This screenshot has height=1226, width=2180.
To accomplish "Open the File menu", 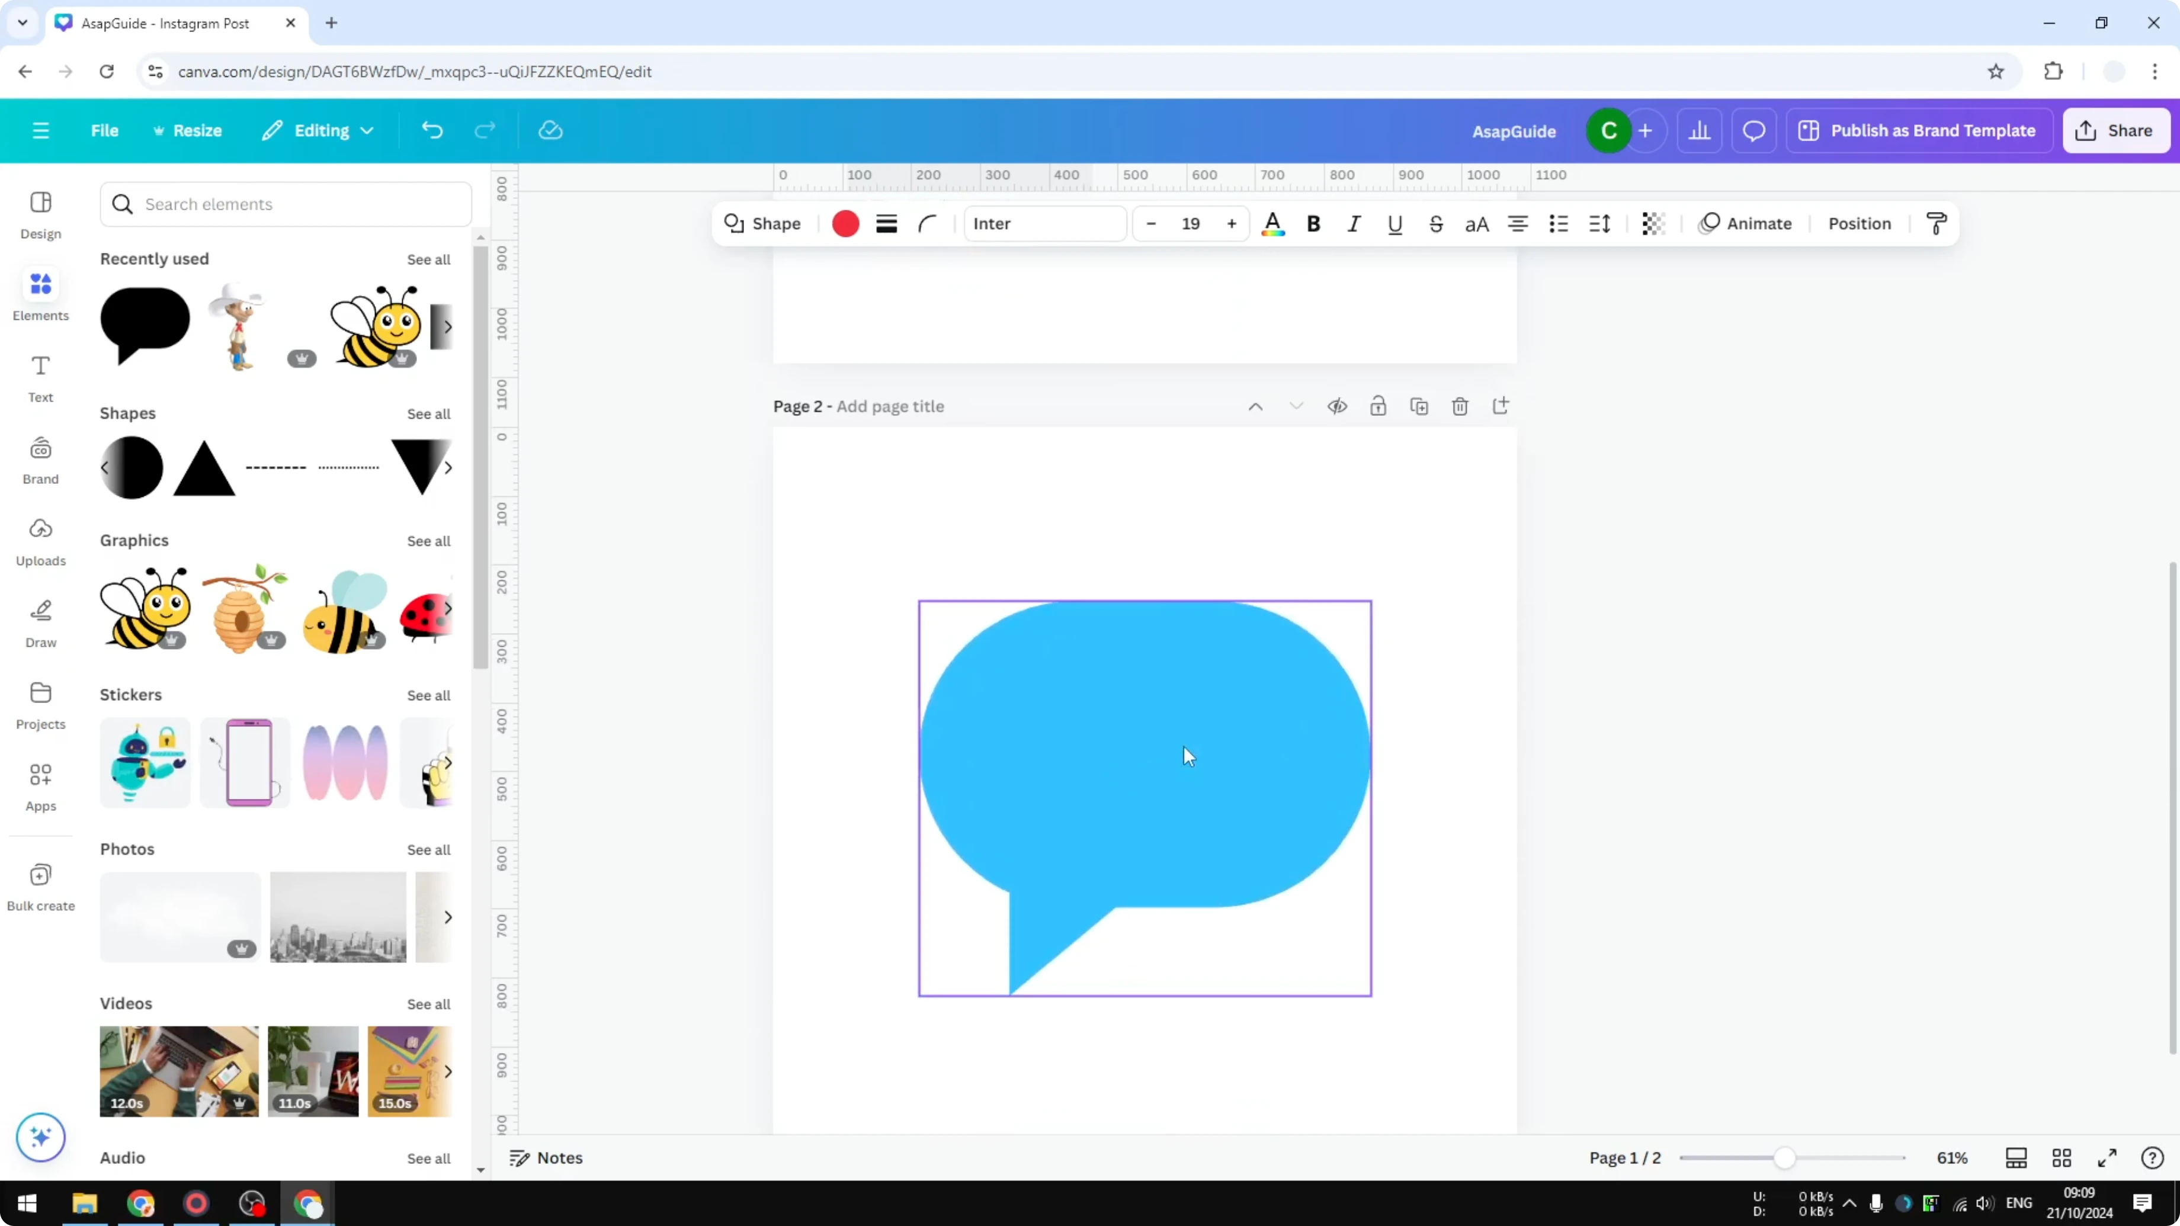I will point(105,130).
